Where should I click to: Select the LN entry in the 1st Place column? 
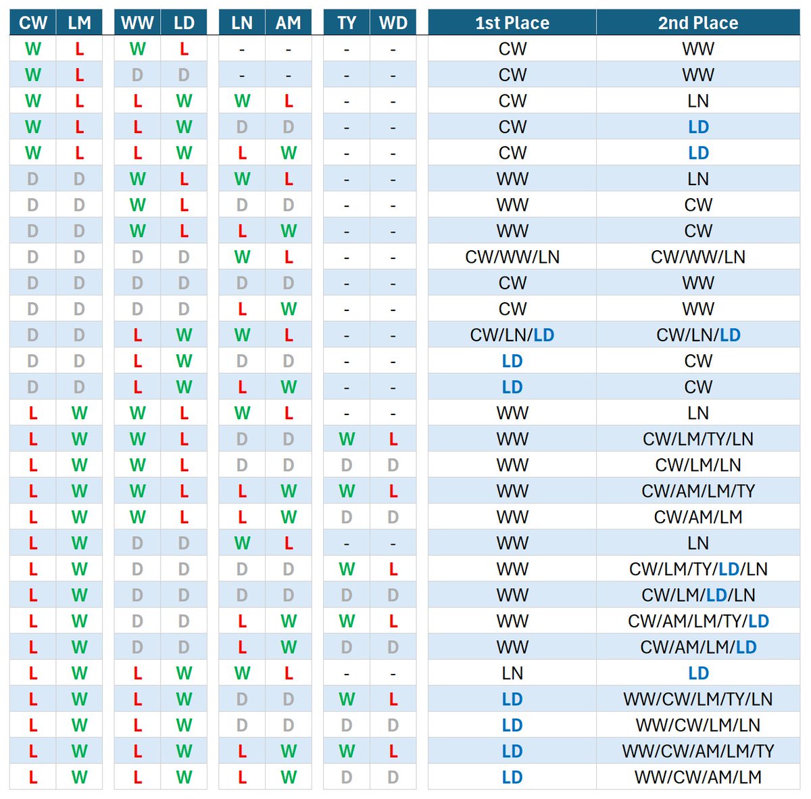[x=512, y=673]
